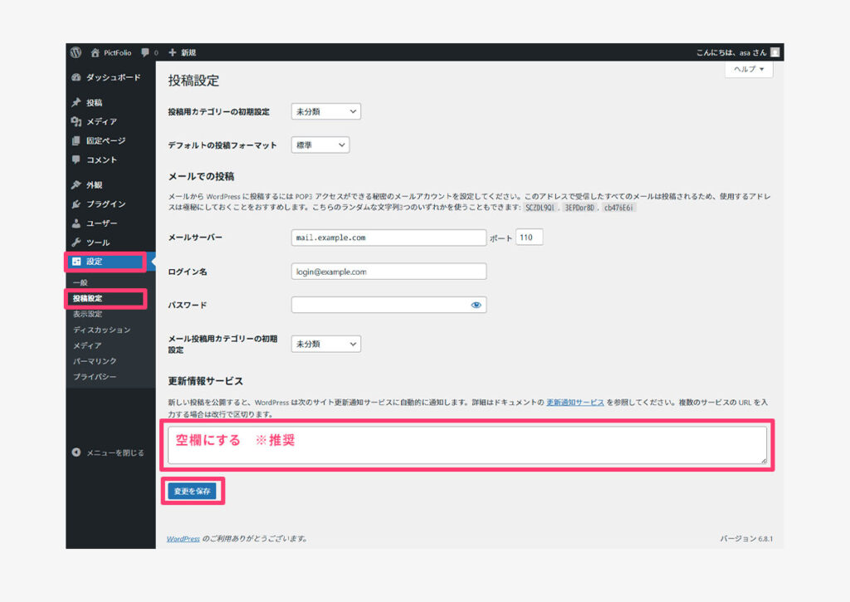Image resolution: width=850 pixels, height=602 pixels.
Task: Click the WordPress logo icon in admin bar
Action: pos(76,52)
